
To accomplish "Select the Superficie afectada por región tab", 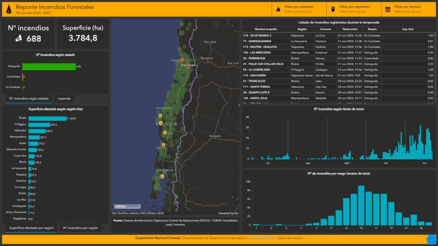I will tap(31, 228).
